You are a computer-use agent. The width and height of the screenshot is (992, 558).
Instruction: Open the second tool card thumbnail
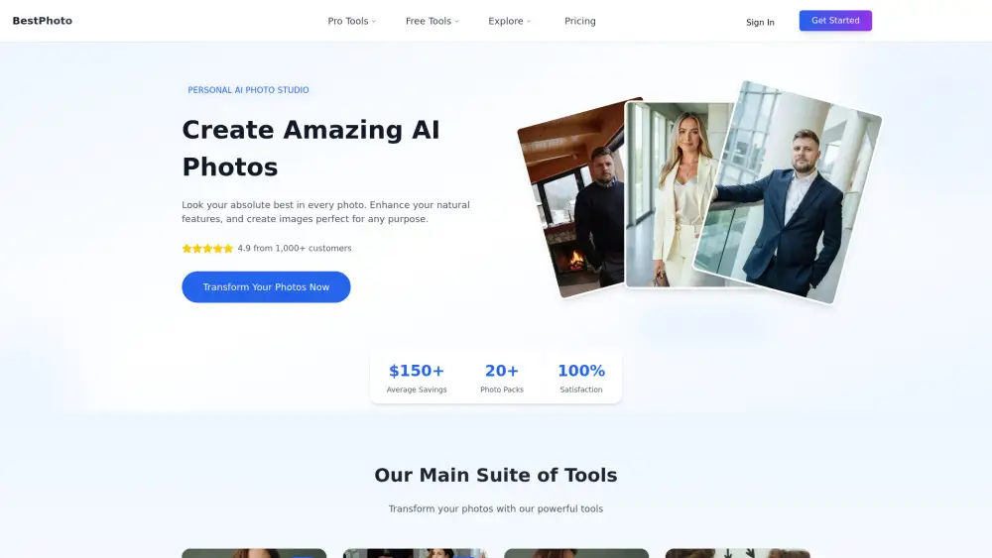[415, 553]
